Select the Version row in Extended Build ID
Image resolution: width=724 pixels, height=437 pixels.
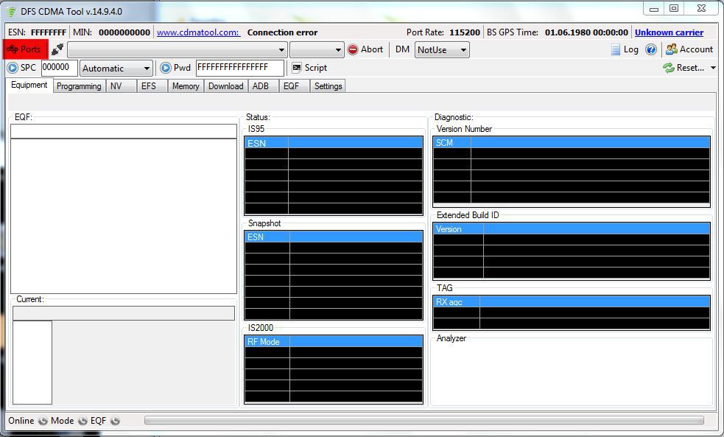coord(571,229)
